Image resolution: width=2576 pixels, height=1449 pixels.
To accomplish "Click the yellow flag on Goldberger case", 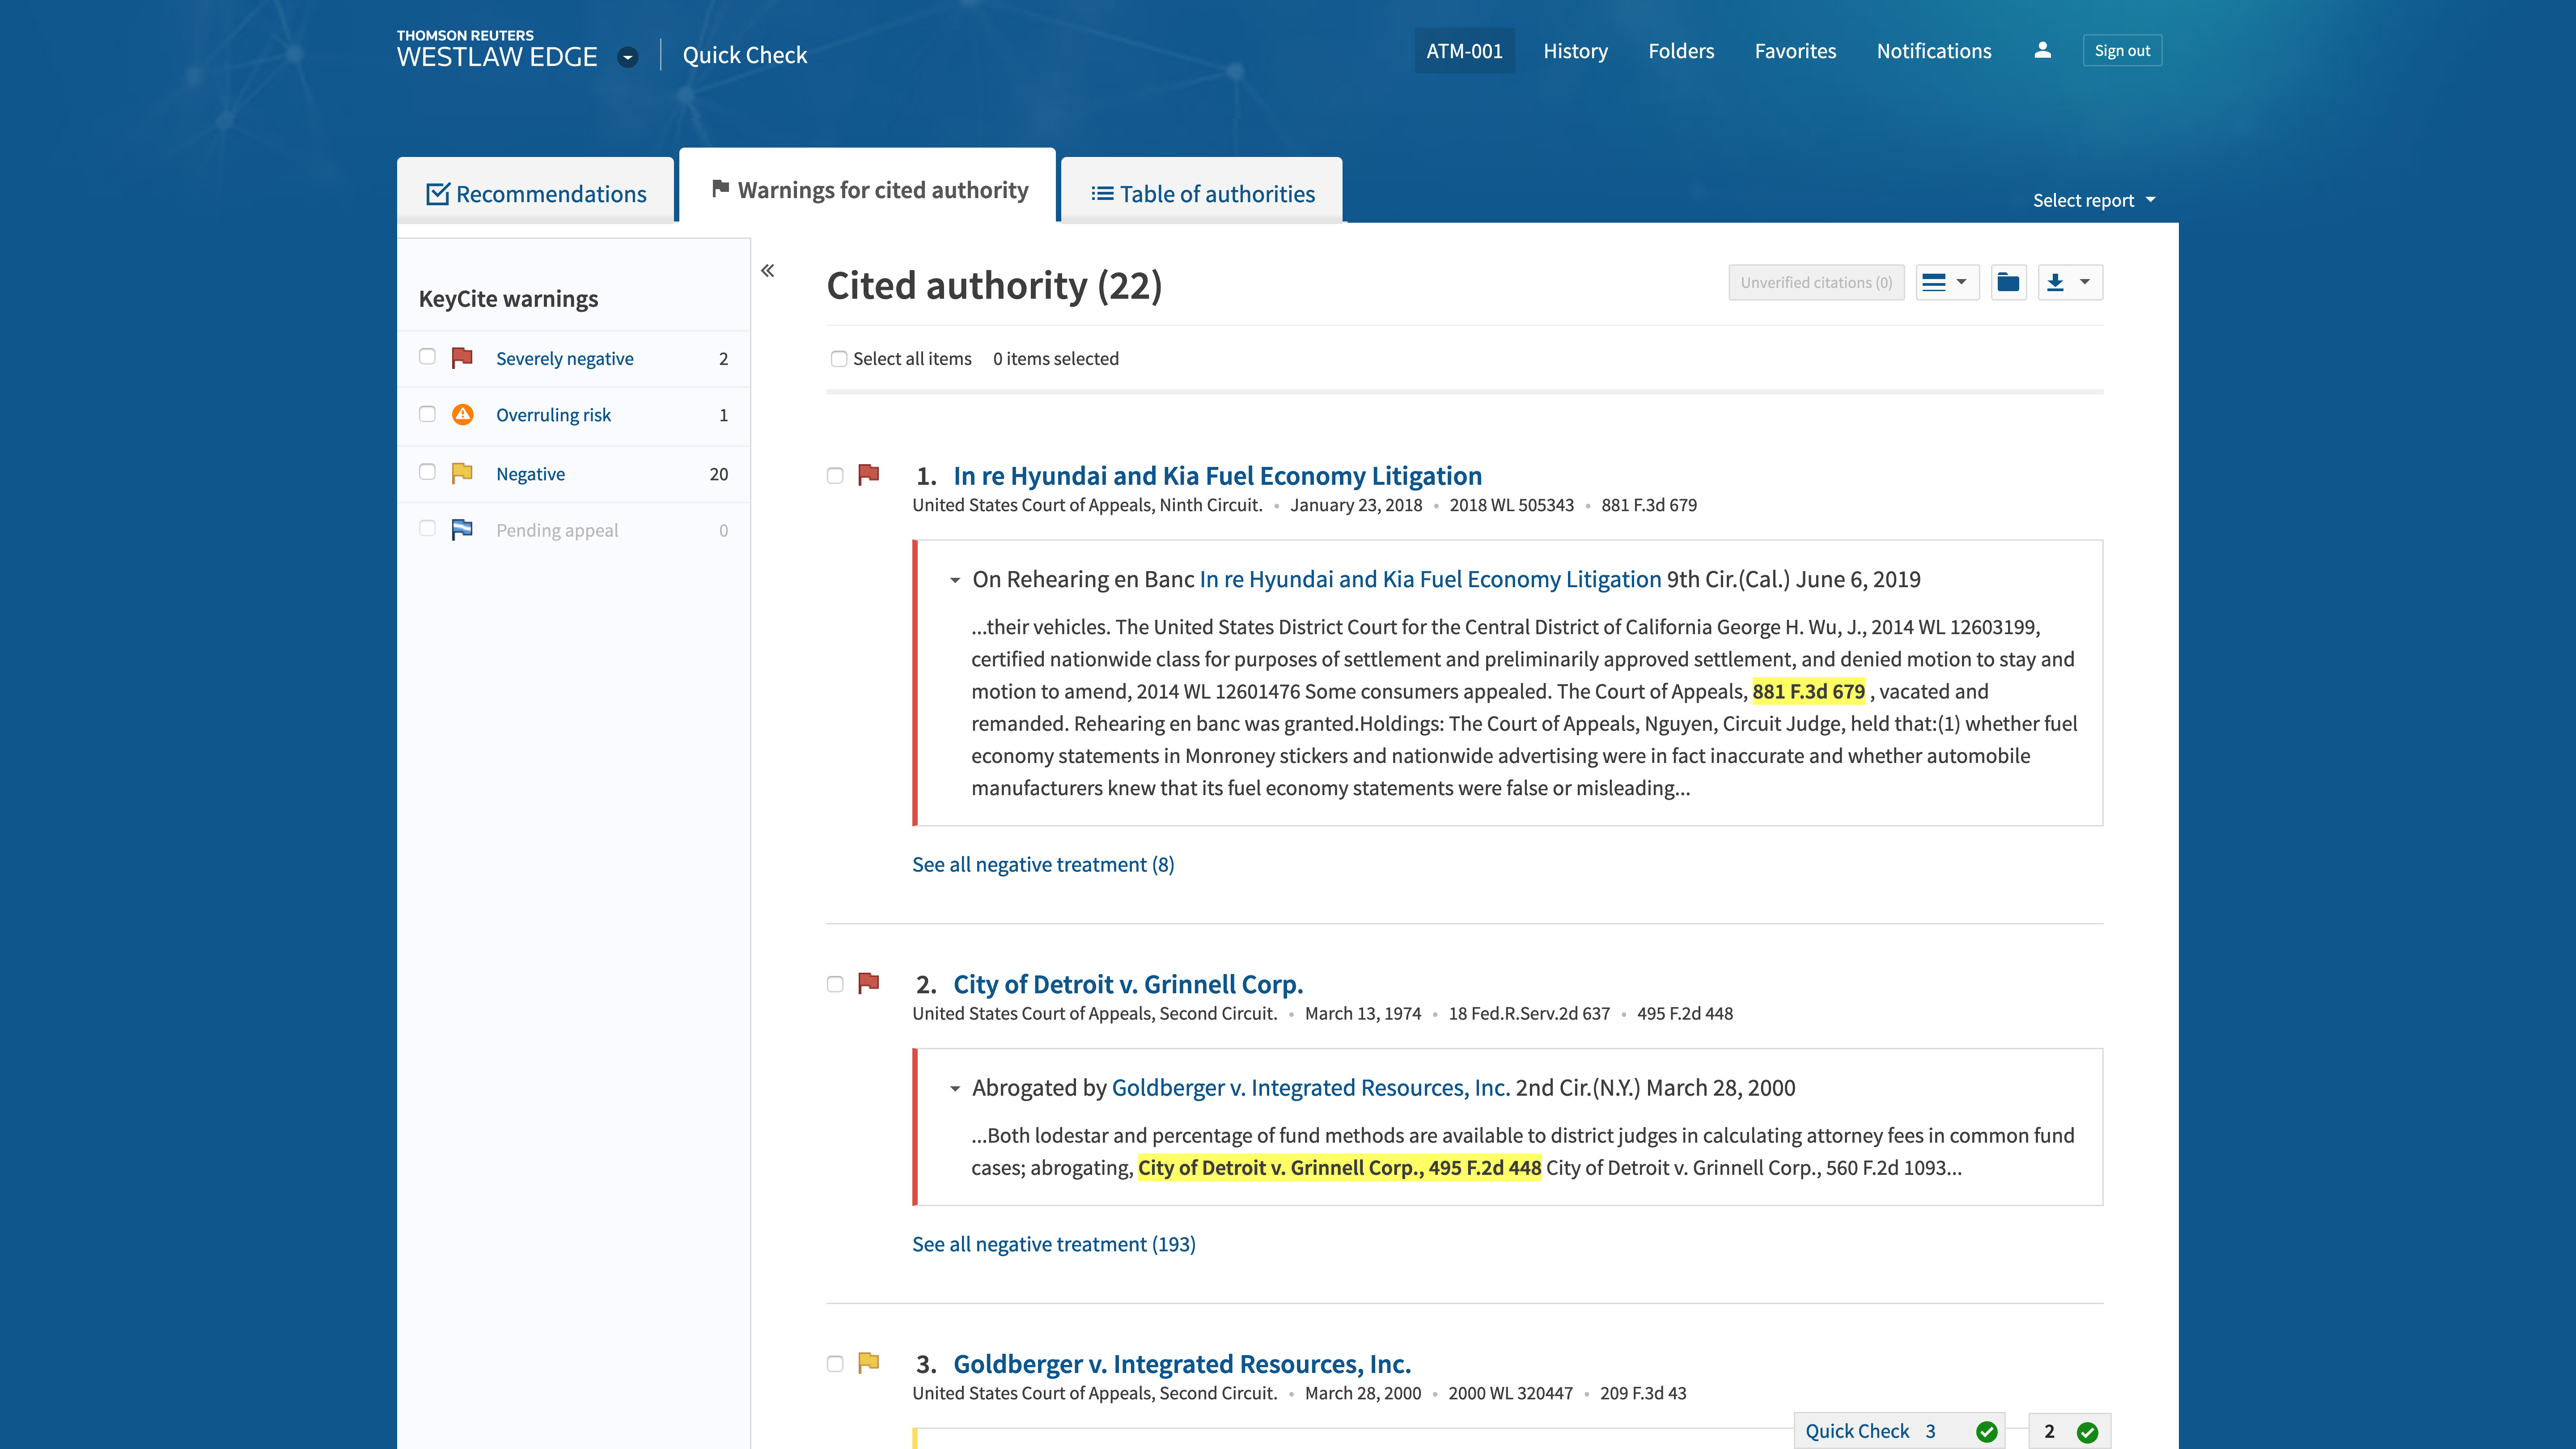I will 869,1362.
